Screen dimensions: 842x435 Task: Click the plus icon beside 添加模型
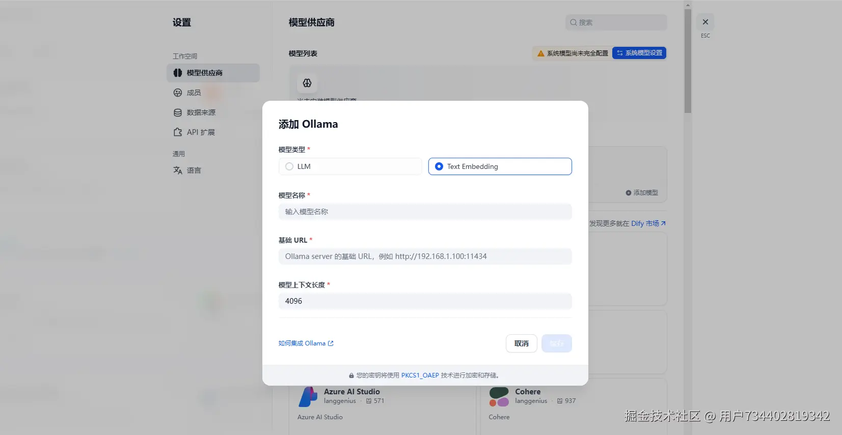[x=628, y=193]
